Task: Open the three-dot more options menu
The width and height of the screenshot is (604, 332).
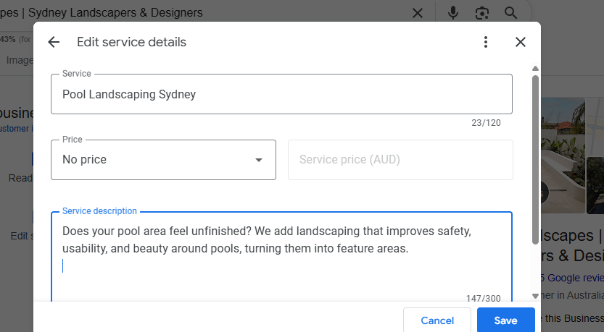Action: coord(486,42)
